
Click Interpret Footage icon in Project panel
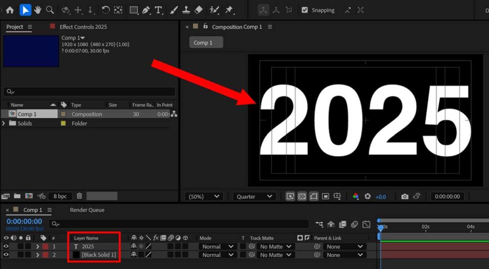tap(5, 196)
